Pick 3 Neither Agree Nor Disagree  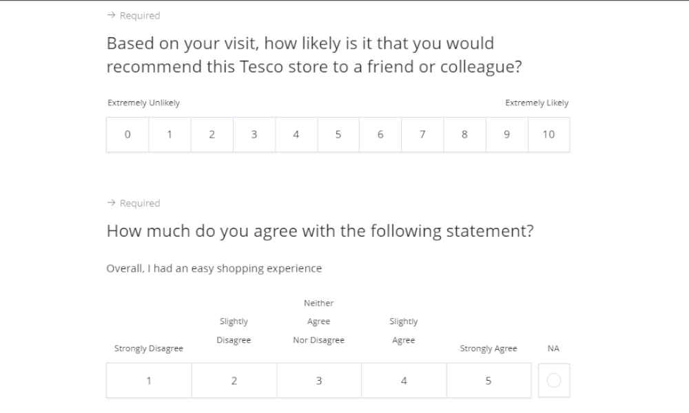coord(319,381)
